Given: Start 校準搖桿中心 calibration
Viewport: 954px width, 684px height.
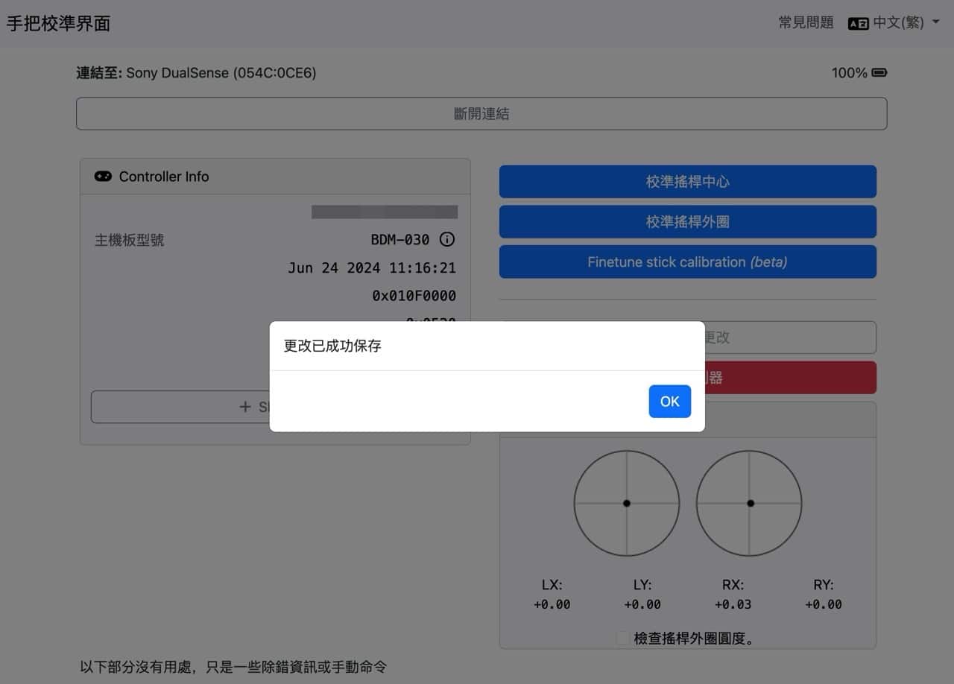Looking at the screenshot, I should (687, 182).
